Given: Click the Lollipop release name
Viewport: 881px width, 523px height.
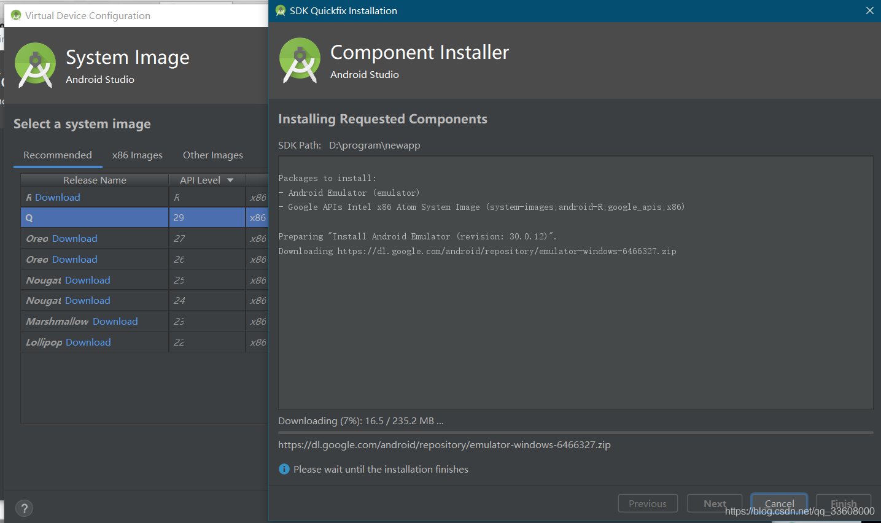Looking at the screenshot, I should click(x=44, y=342).
